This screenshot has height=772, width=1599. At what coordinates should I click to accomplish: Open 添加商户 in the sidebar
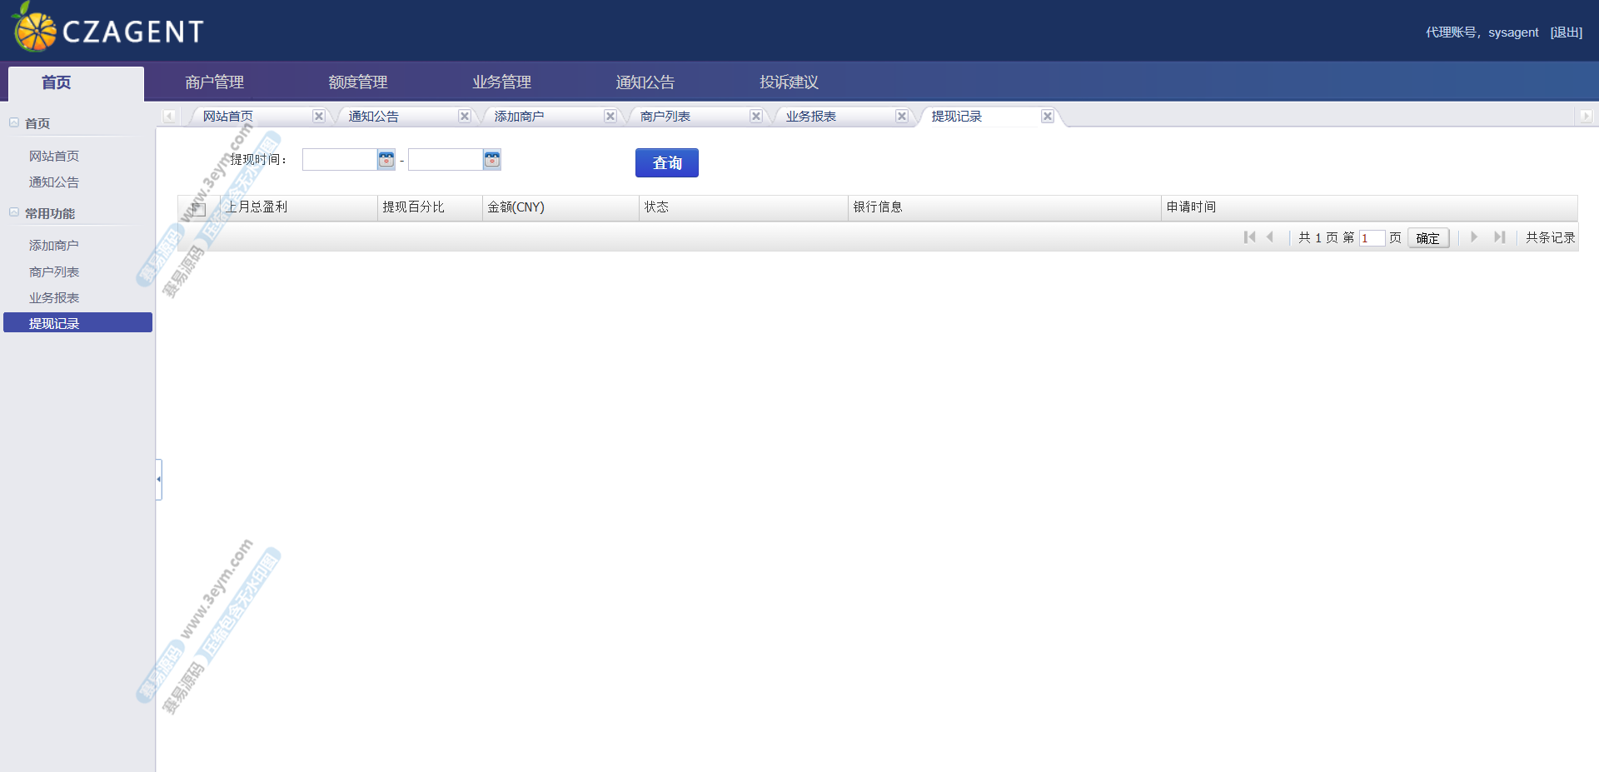pos(54,246)
